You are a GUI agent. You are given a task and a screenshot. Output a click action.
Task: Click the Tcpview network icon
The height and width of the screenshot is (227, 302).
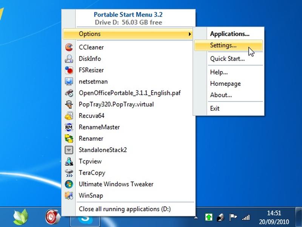69,162
